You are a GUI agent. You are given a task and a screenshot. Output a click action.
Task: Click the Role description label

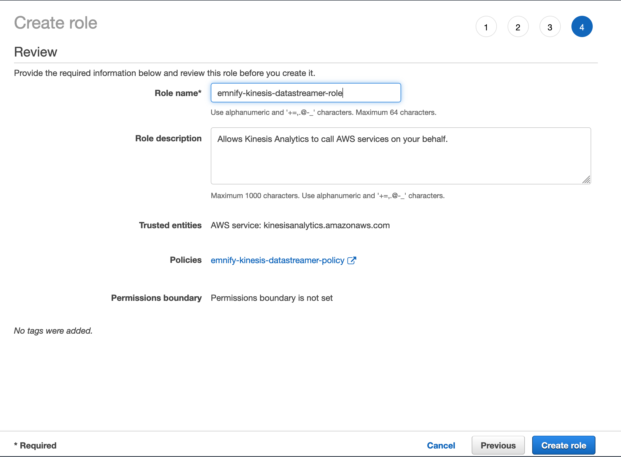tap(168, 139)
